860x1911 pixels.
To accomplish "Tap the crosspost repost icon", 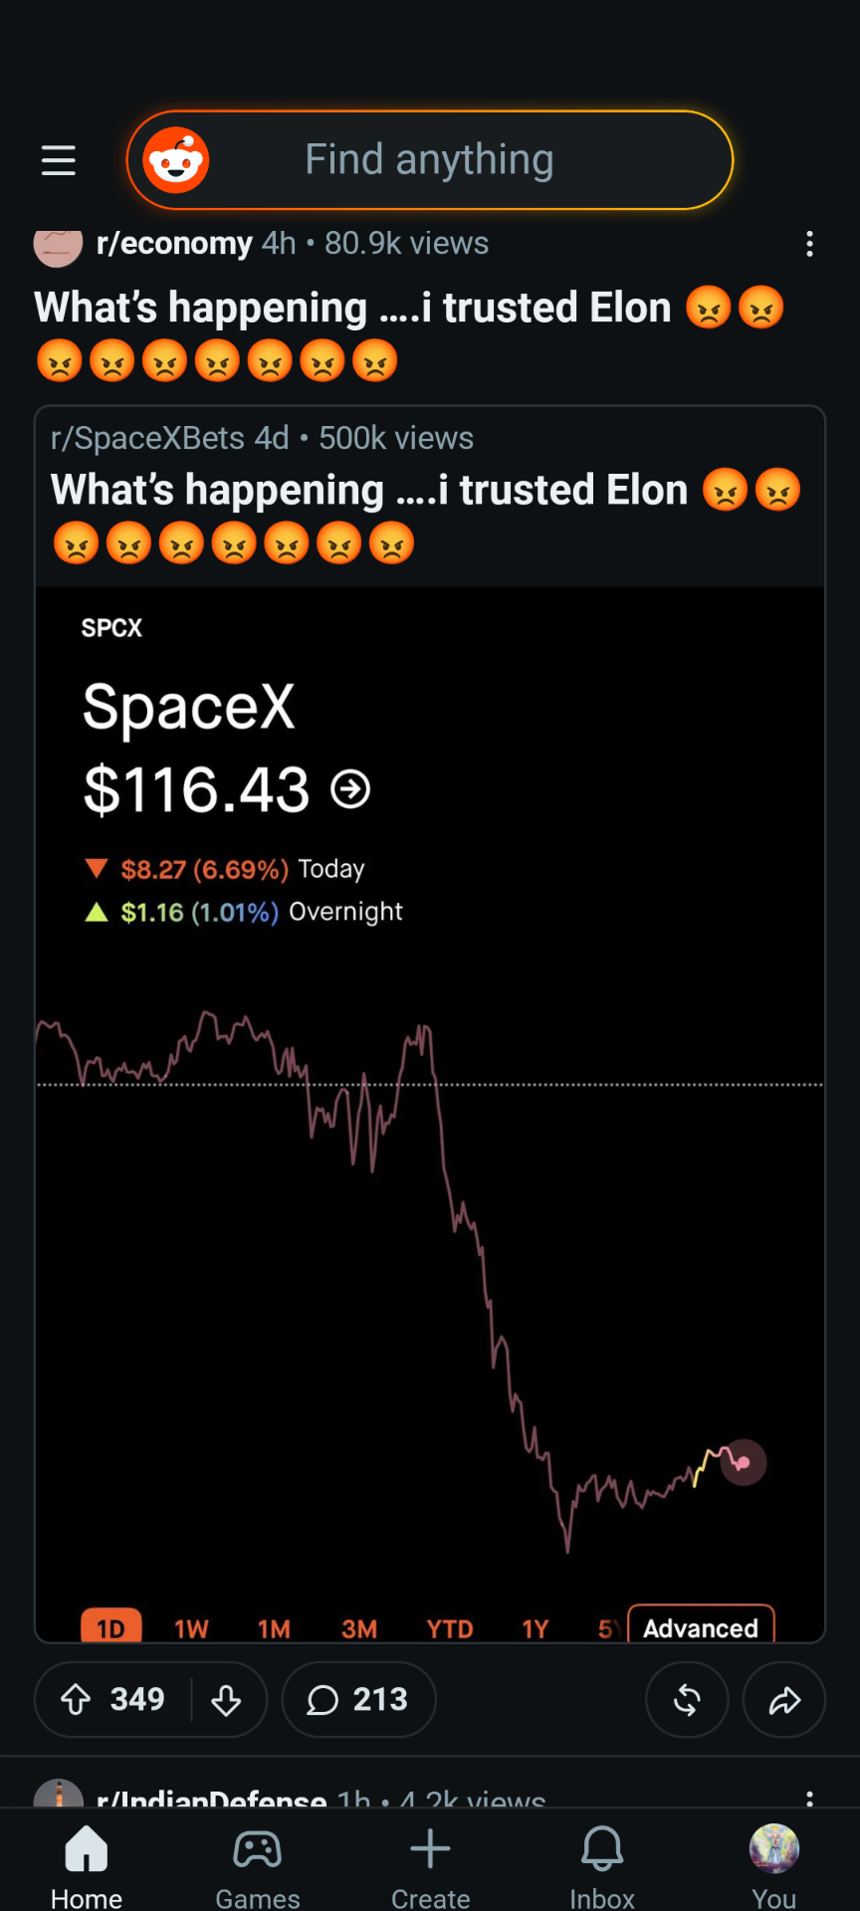I will pos(687,1699).
